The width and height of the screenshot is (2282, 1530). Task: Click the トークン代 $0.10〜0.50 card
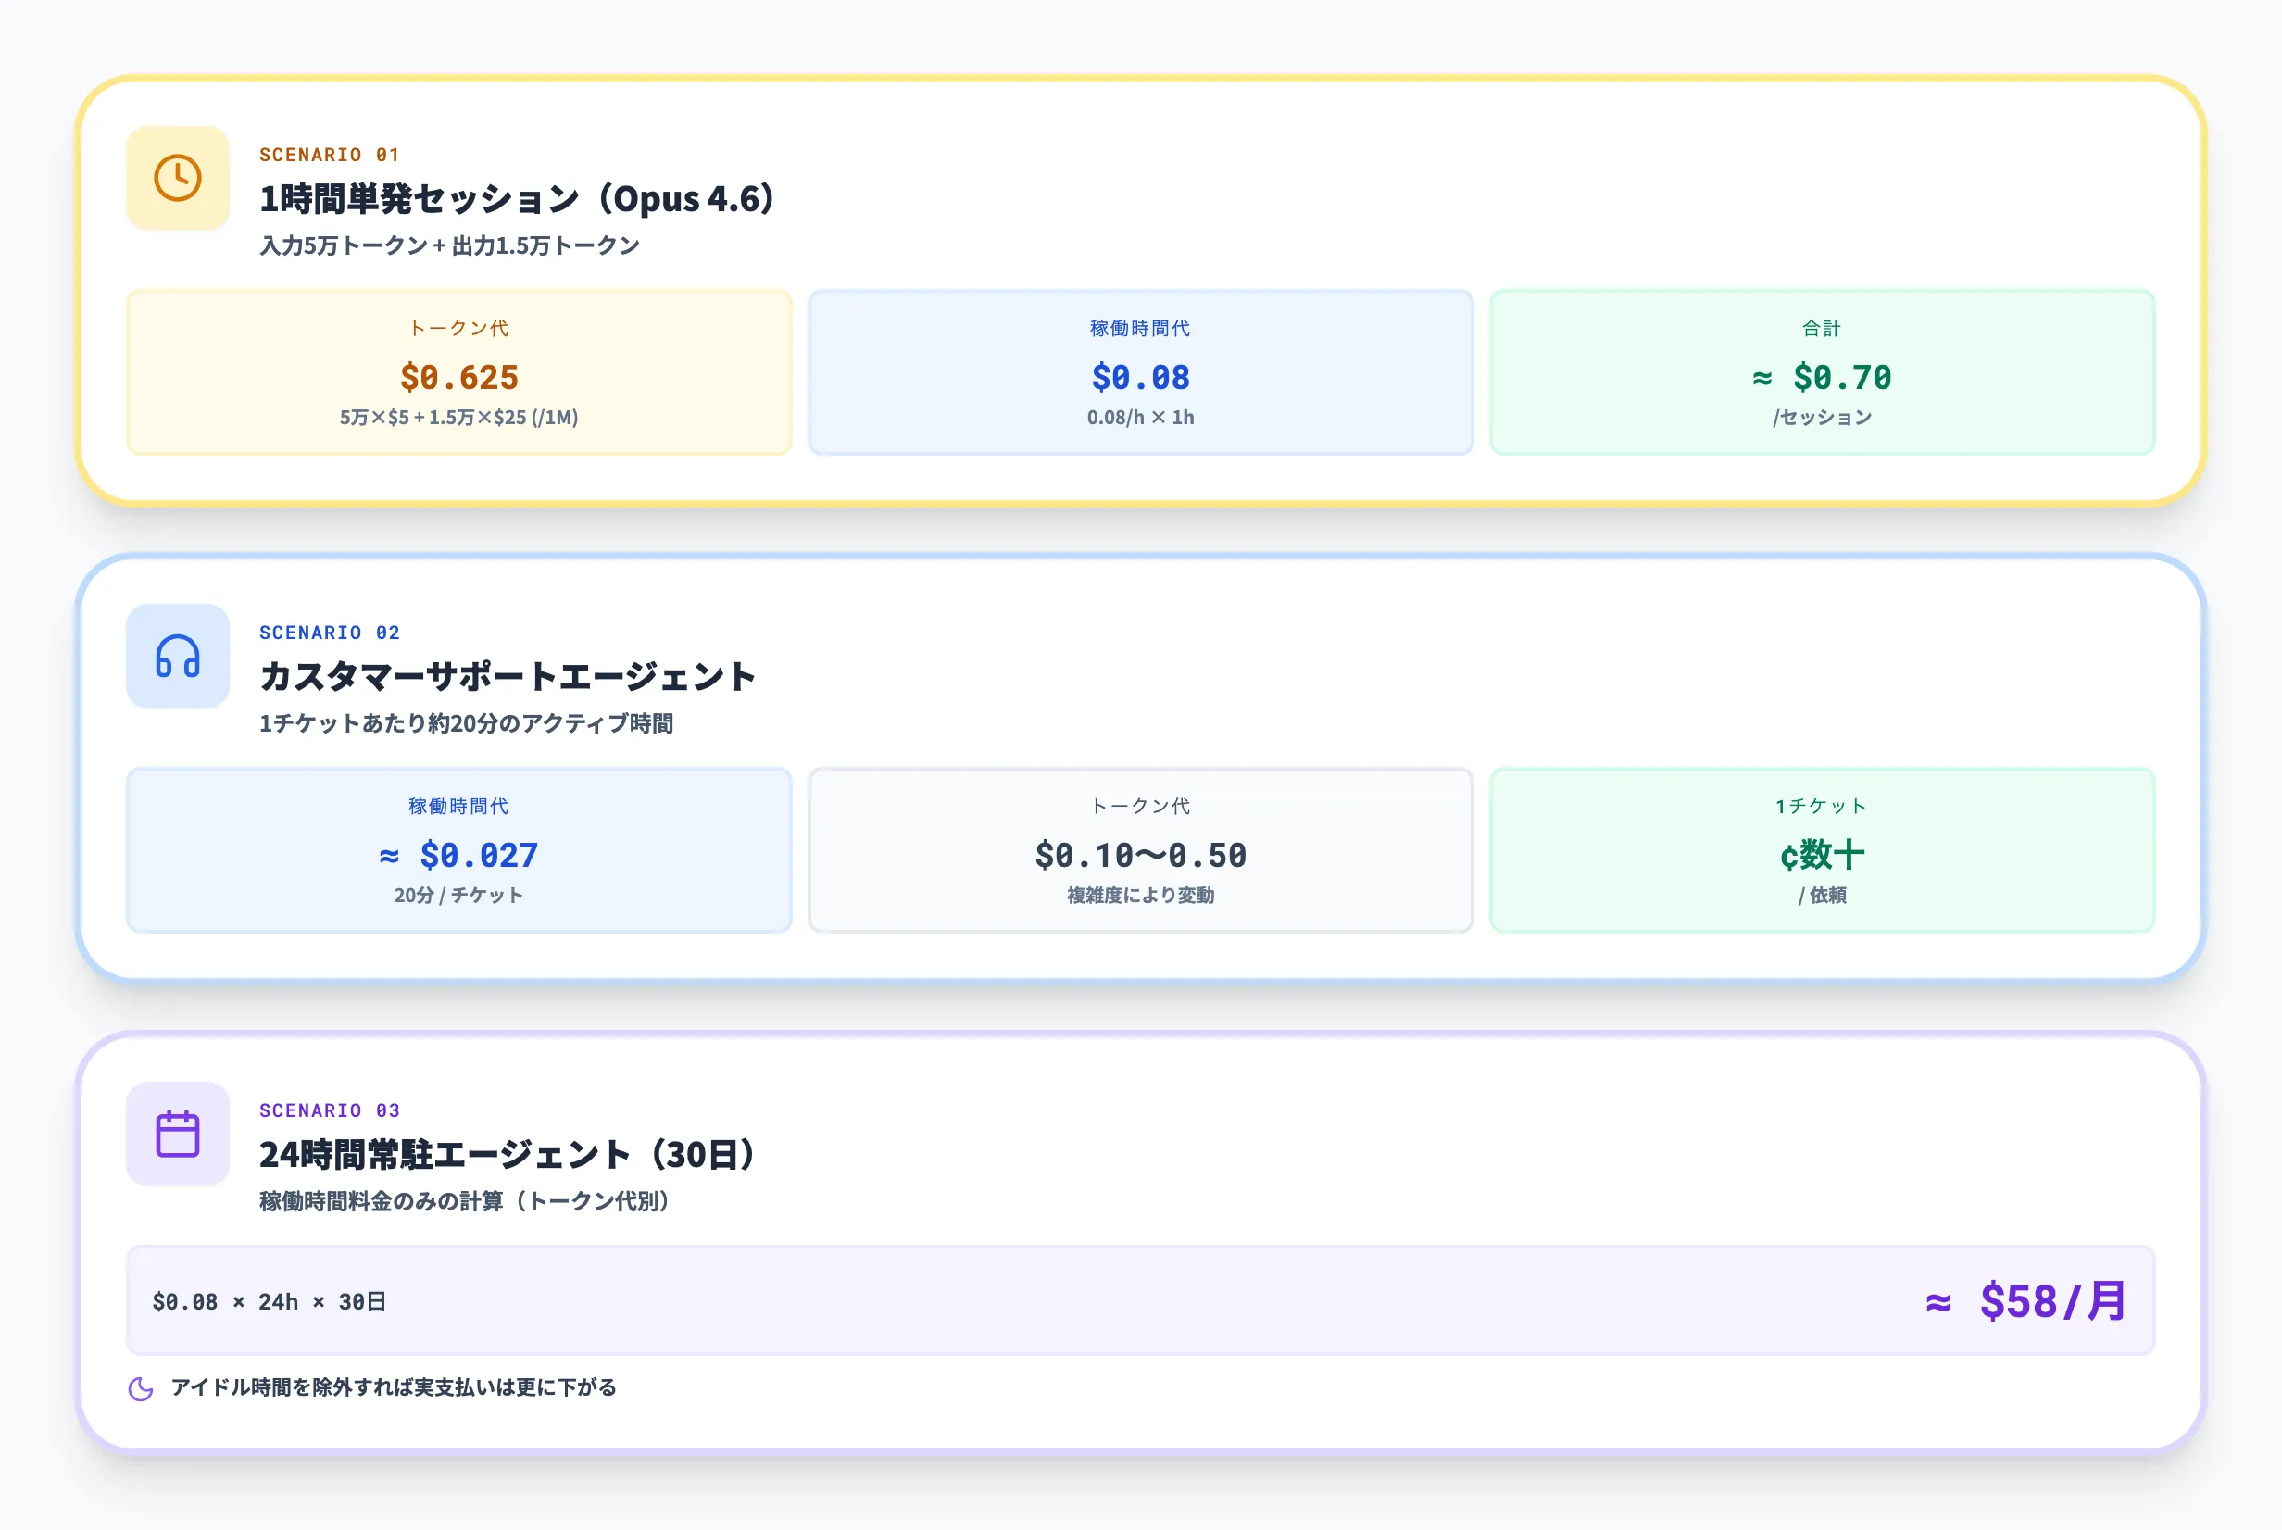coord(1138,850)
